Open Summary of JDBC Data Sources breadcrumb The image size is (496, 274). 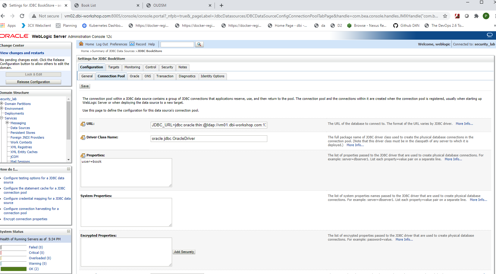coord(113,51)
